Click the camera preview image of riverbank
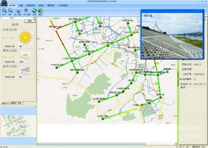 (172, 36)
